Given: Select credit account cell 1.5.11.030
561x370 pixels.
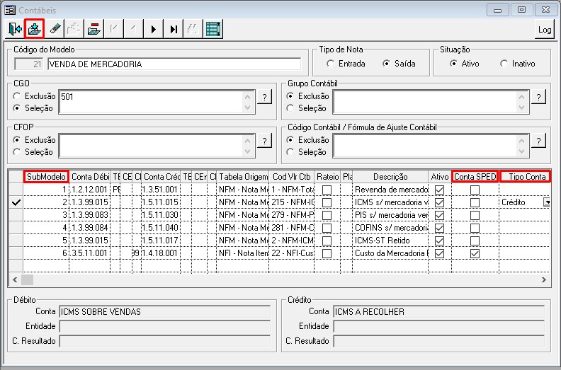Looking at the screenshot, I should tap(161, 215).
